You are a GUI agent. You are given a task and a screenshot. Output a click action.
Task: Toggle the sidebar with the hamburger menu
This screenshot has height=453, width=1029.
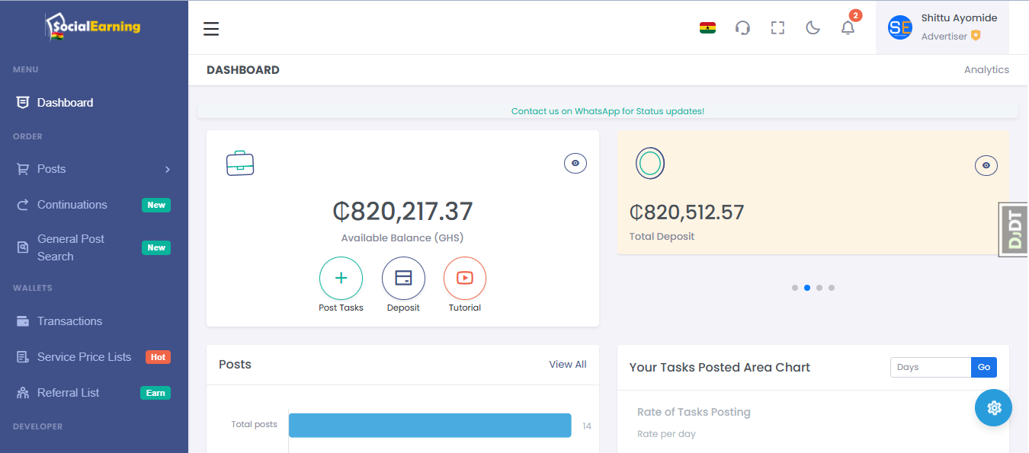[211, 29]
